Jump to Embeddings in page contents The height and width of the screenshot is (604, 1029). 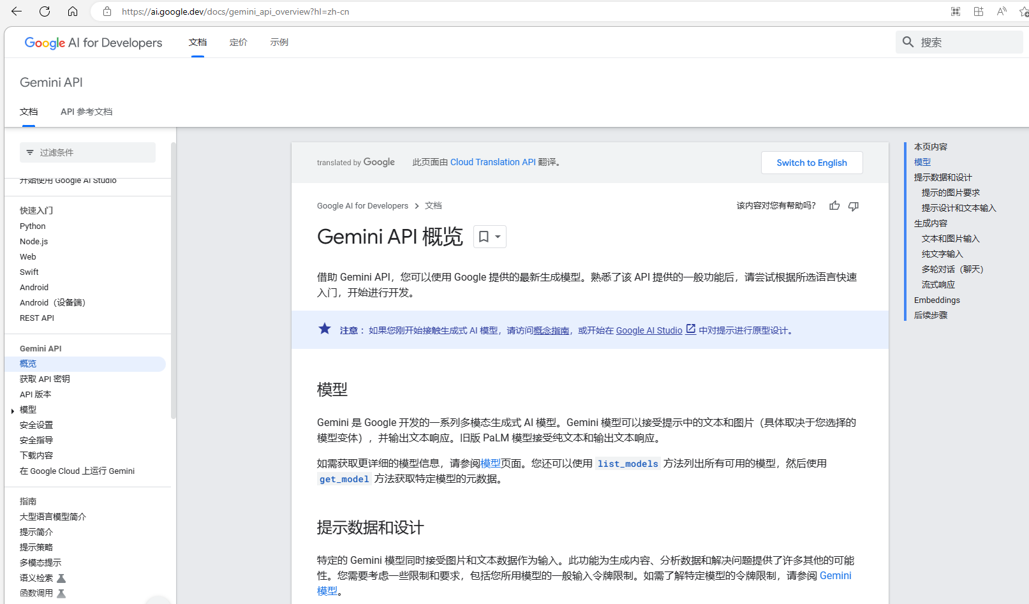pyautogui.click(x=937, y=300)
